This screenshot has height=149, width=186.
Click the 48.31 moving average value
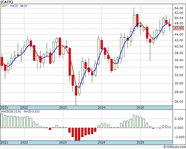pyautogui.click(x=24, y=6)
